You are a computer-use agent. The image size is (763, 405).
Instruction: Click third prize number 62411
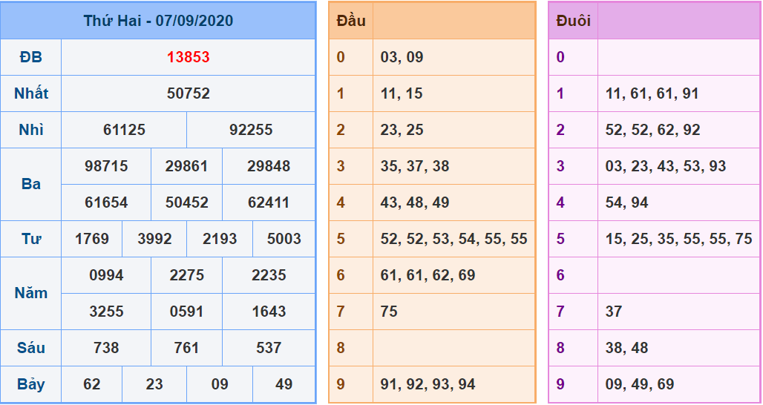point(269,202)
